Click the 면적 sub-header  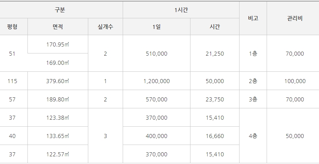(x=58, y=27)
